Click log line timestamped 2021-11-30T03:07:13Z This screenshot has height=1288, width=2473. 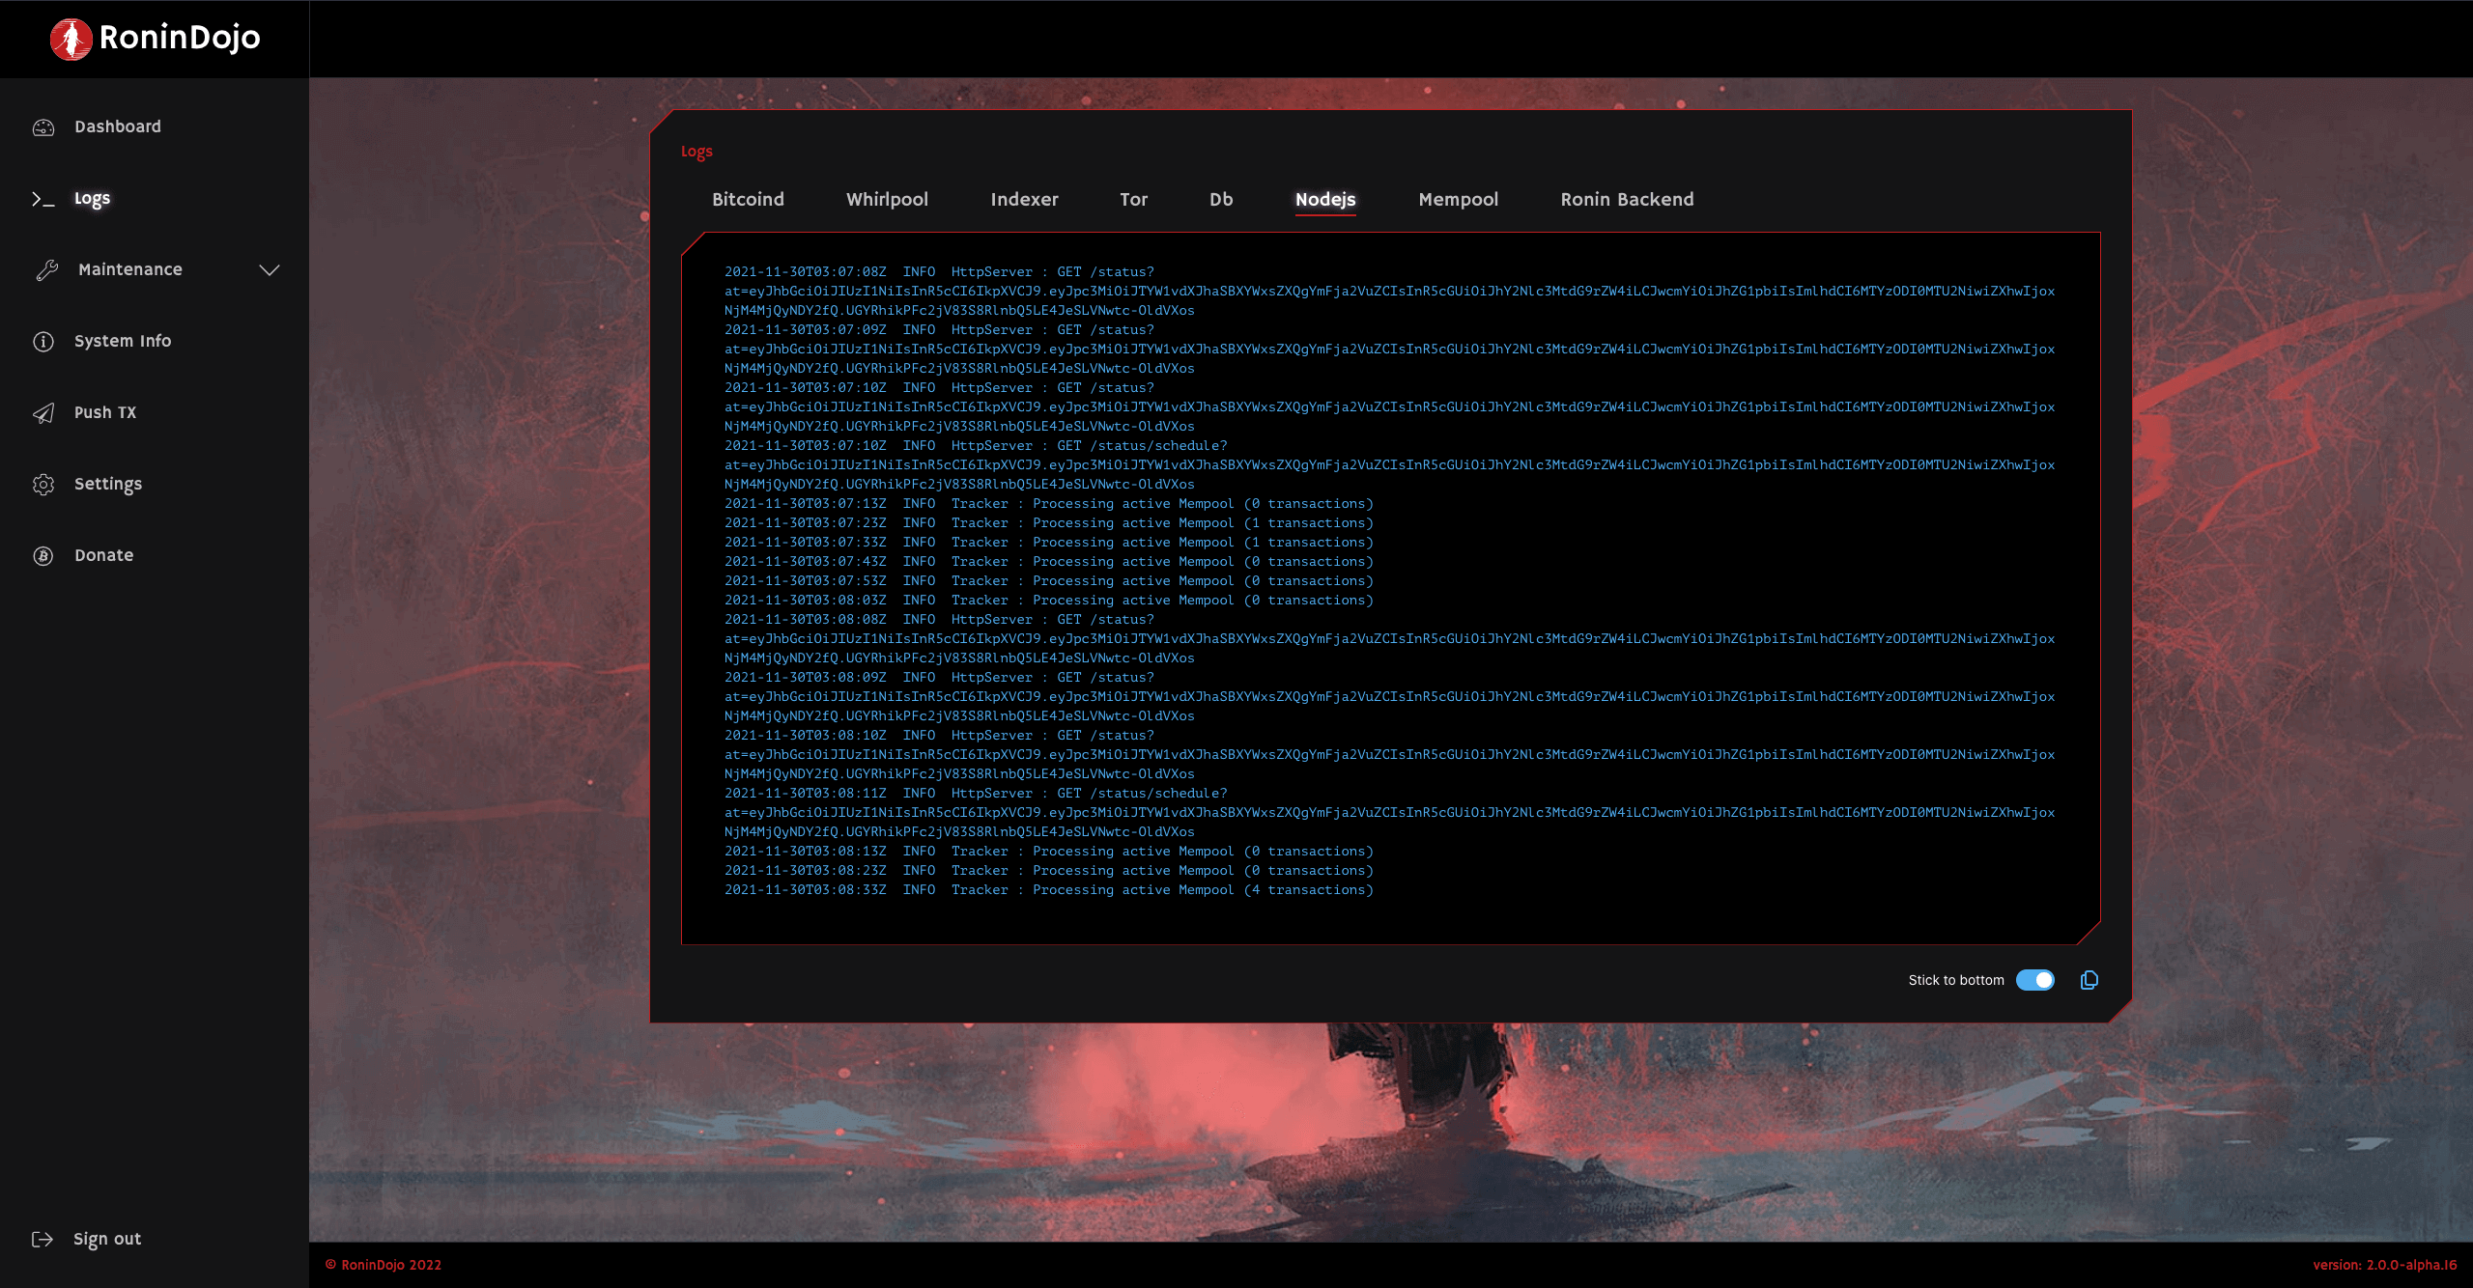tap(1049, 504)
